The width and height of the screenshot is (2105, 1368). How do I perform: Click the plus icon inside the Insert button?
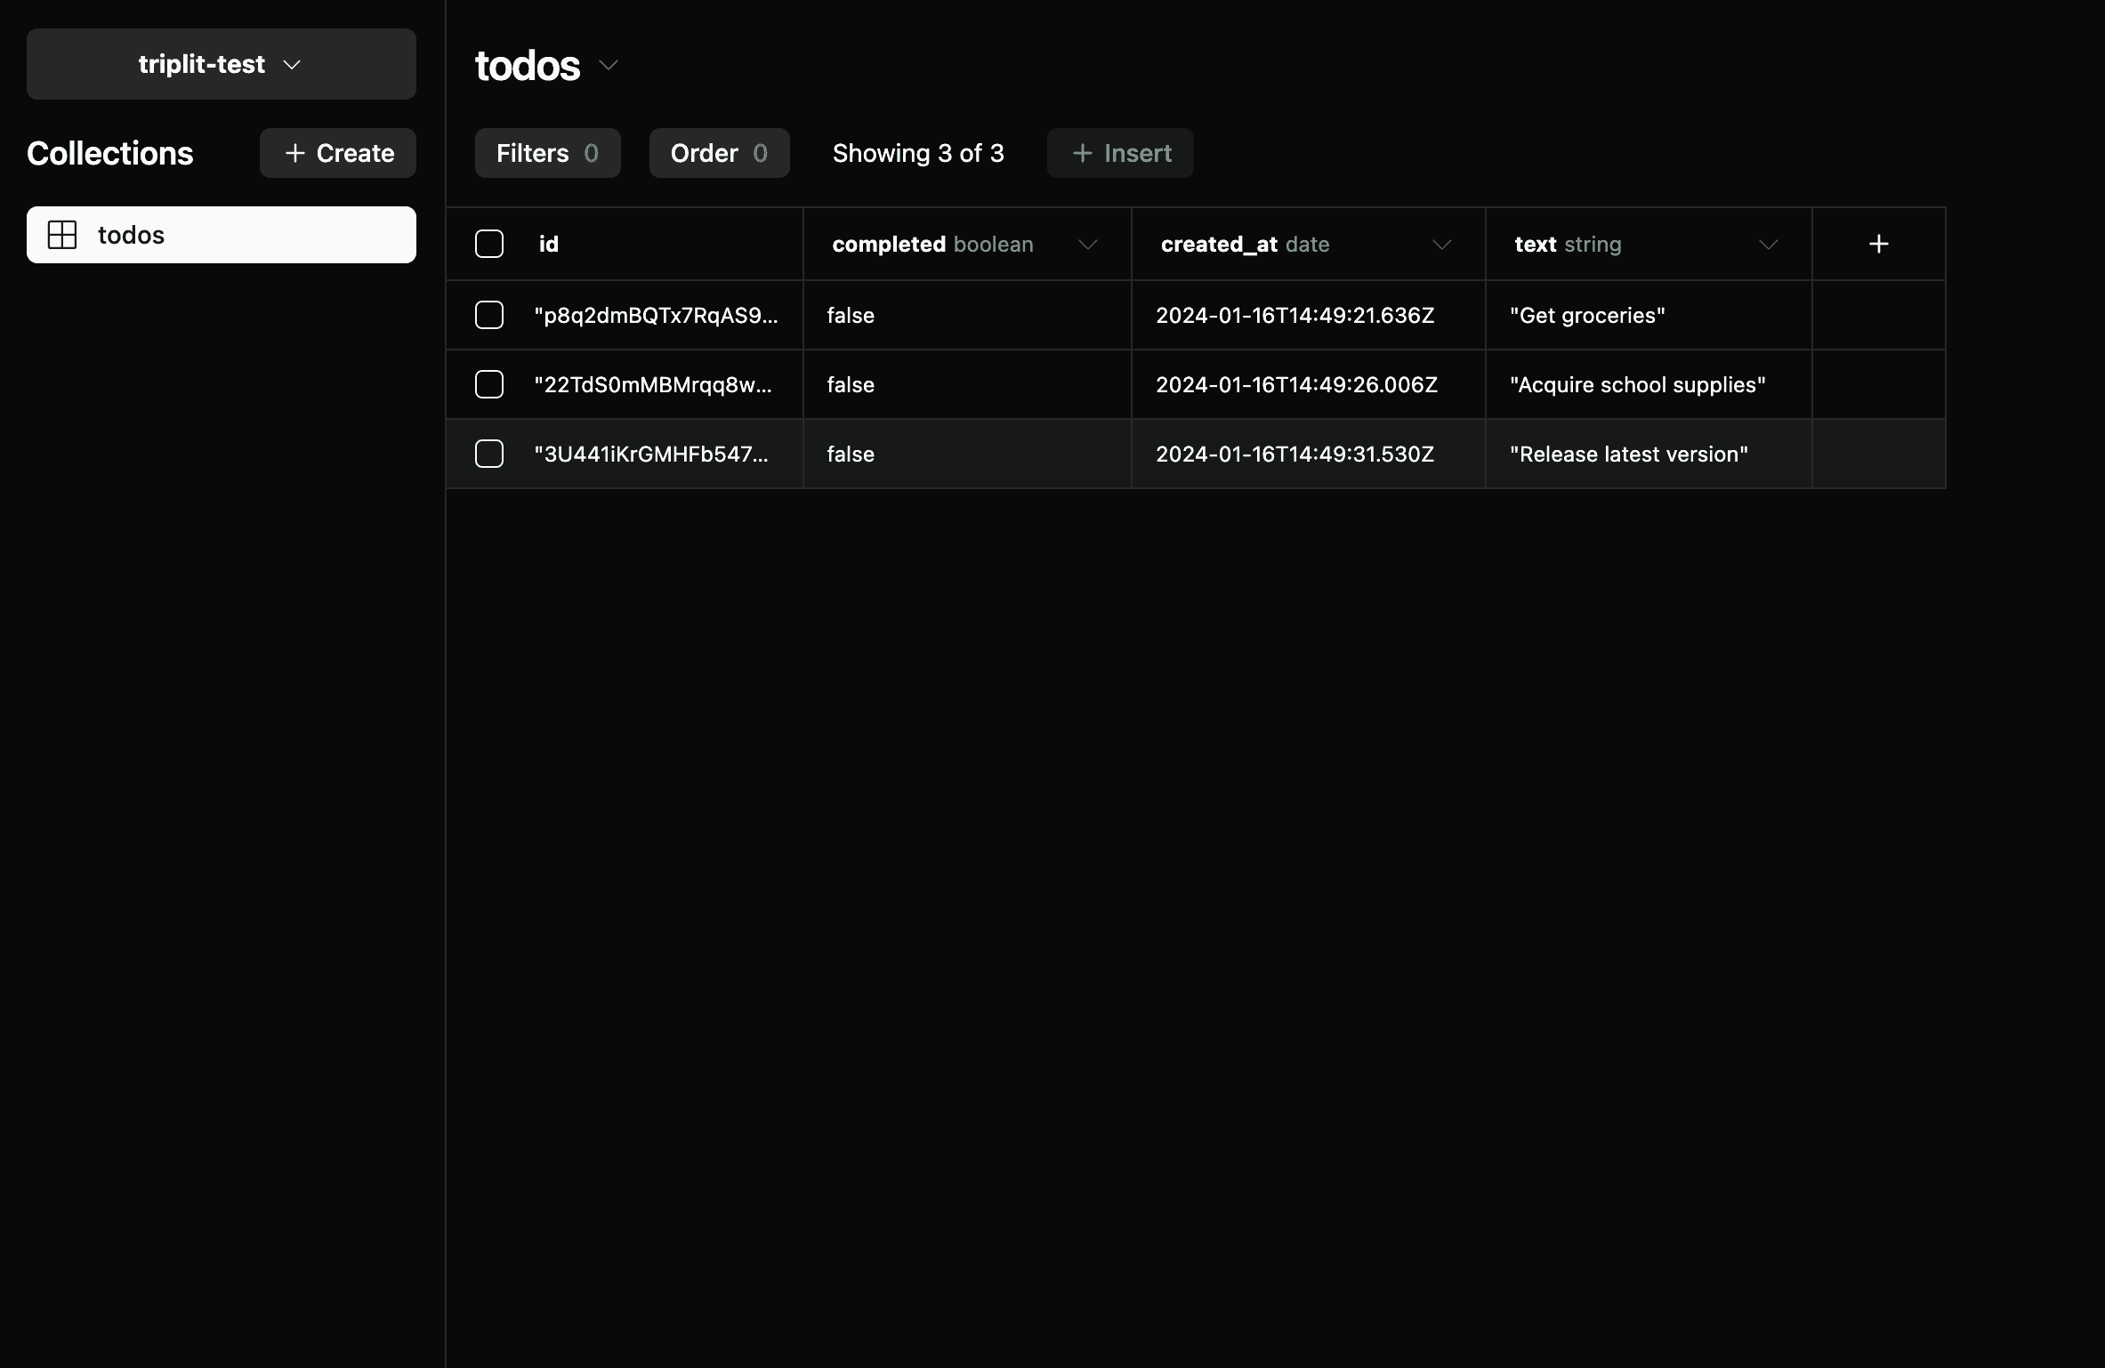[1080, 153]
